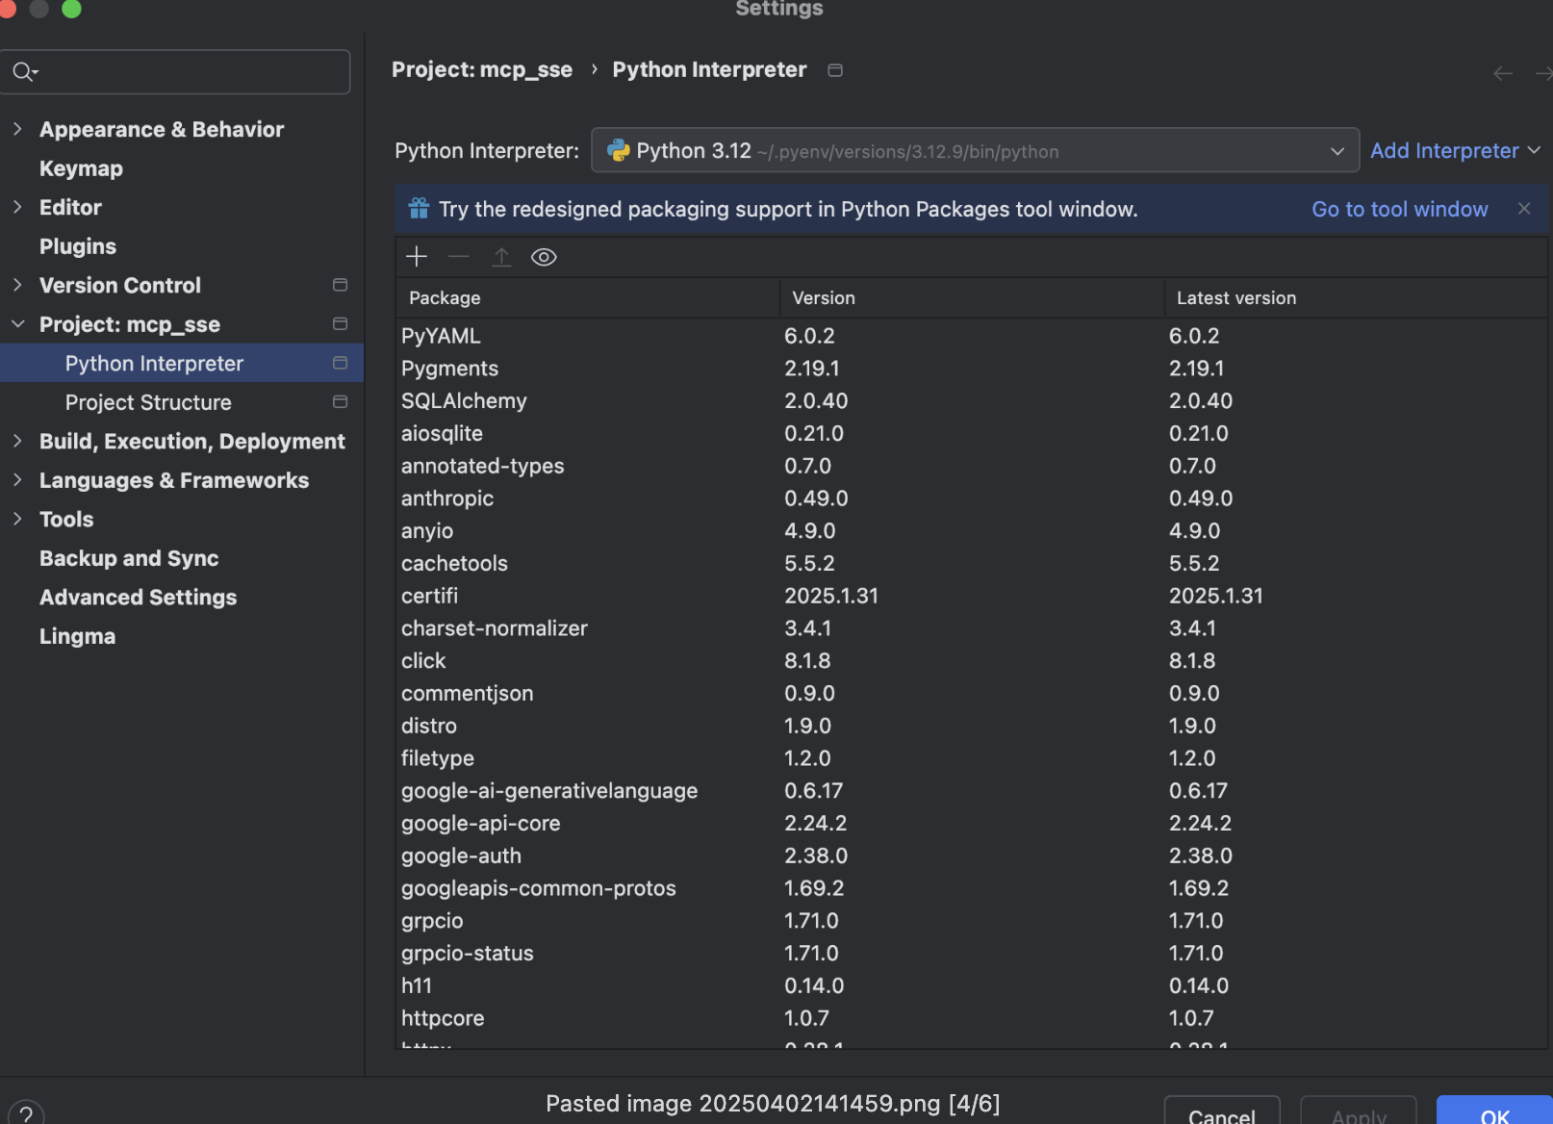This screenshot has width=1553, height=1124.
Task: Click the help question mark icon
Action: tap(26, 1114)
